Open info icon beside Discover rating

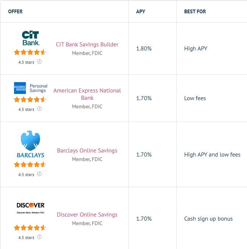point(39,237)
